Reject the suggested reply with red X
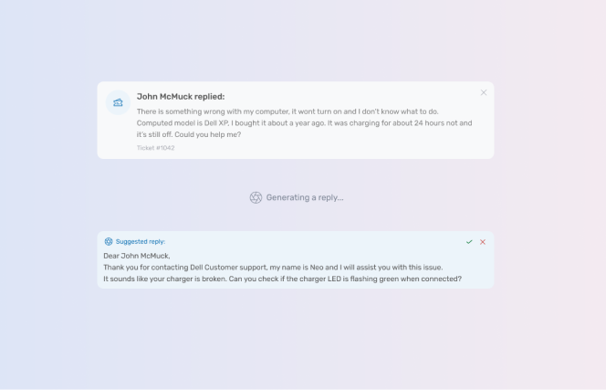The image size is (606, 390). (x=483, y=242)
